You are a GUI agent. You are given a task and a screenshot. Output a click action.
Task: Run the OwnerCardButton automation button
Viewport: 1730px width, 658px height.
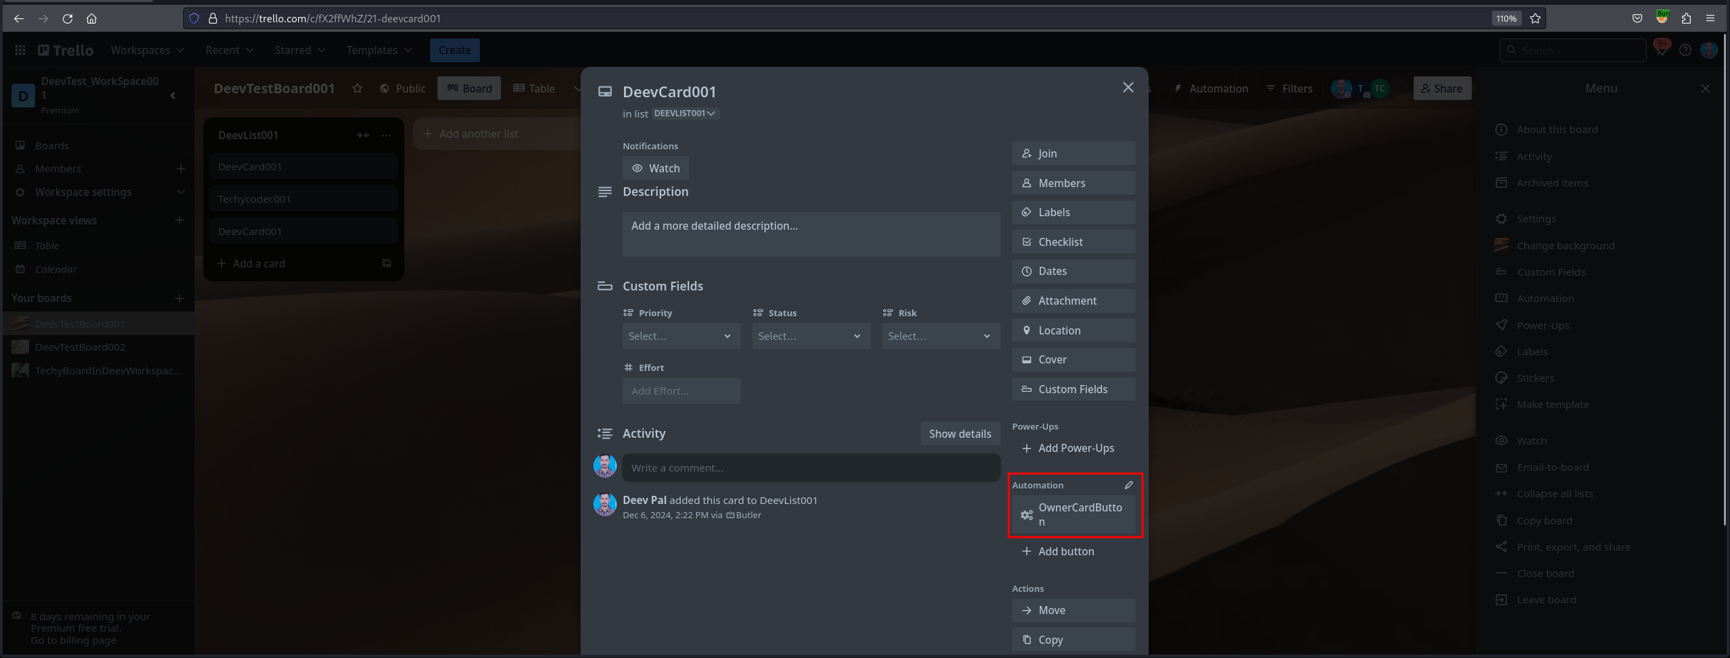[x=1074, y=515]
